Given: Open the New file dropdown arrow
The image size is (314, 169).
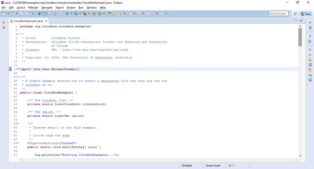Looking at the screenshot, I should 8,13.
